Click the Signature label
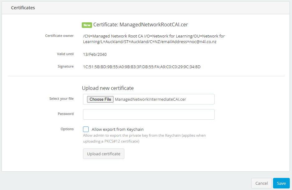 [x=66, y=66]
